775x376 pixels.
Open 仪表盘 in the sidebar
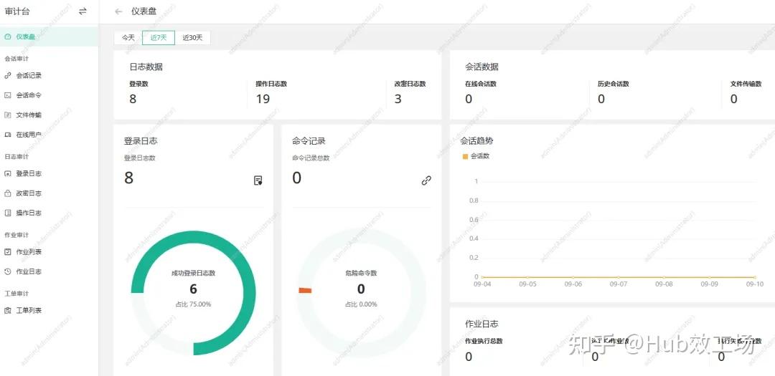(26, 37)
